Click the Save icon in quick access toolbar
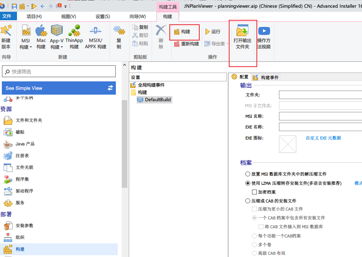The height and width of the screenshot is (257, 362). [x=14, y=6]
